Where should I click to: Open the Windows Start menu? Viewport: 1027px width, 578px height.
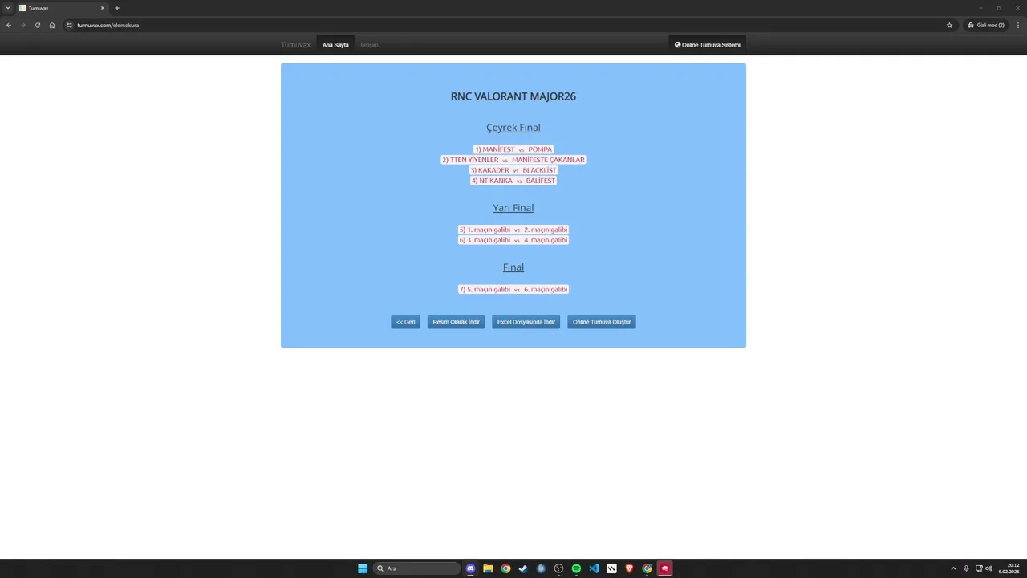click(363, 568)
